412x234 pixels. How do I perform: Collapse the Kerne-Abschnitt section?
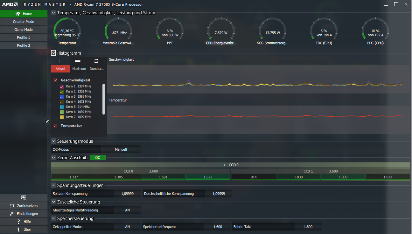coord(53,157)
